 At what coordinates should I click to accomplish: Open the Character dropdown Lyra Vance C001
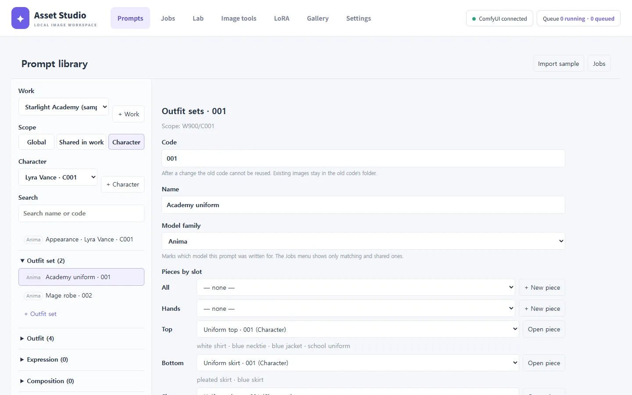pos(58,177)
